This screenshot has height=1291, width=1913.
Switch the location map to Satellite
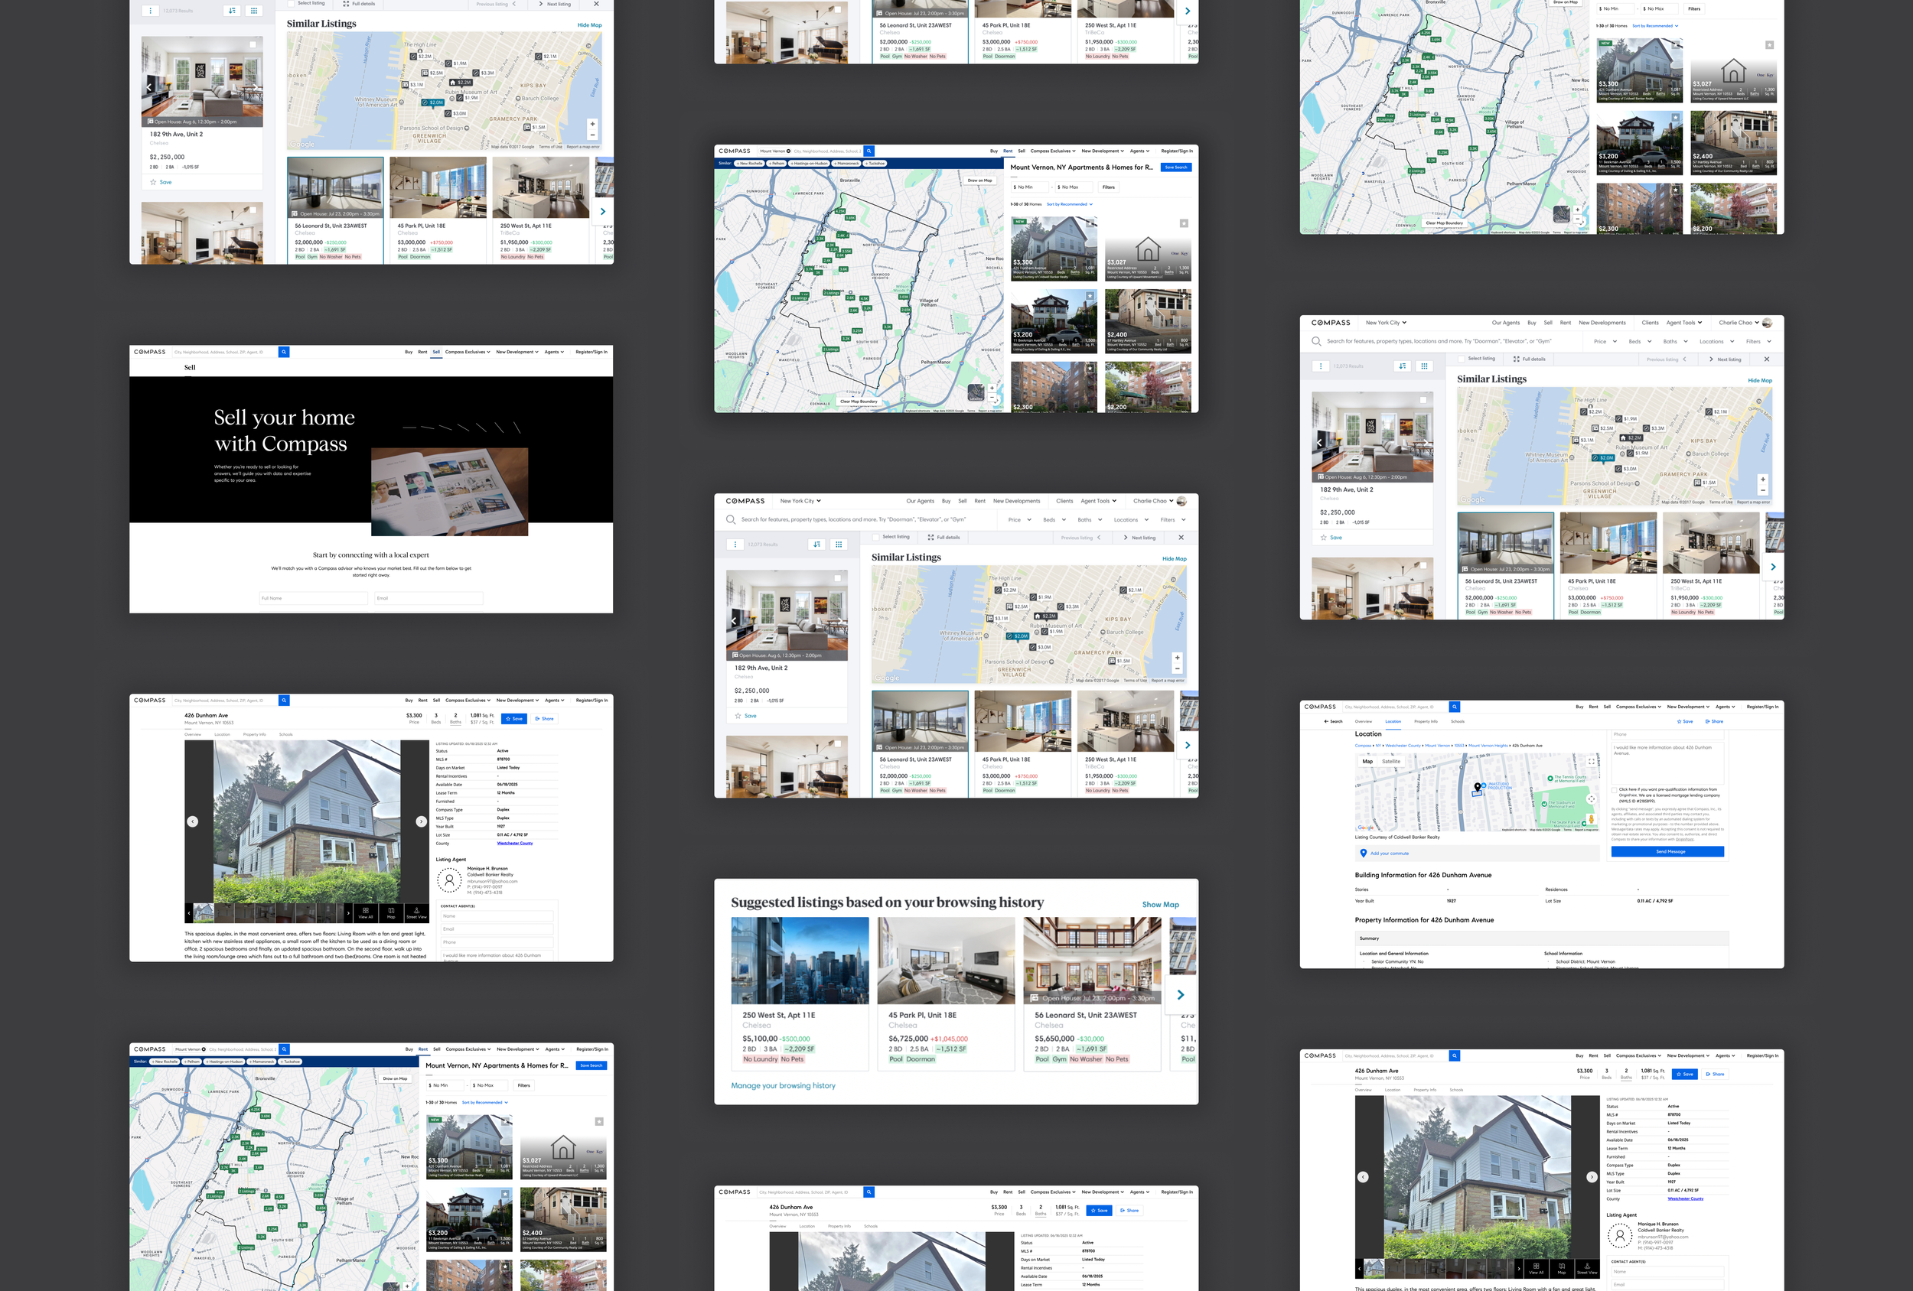tap(1391, 762)
